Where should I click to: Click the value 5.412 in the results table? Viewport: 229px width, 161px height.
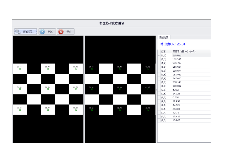176,90
